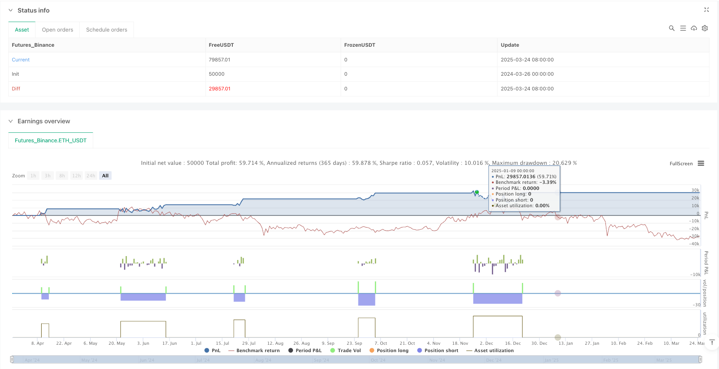Click the collapse/expand arrows icon in the Status info header
This screenshot has height=369, width=719.
(x=706, y=10)
